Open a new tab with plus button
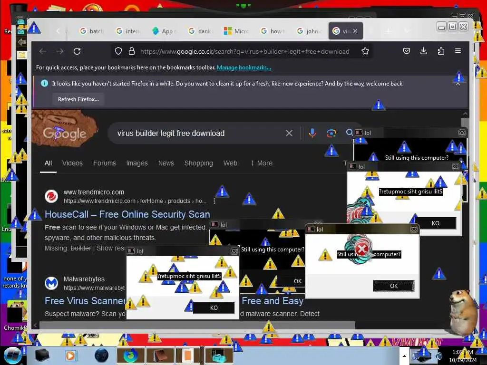Screen dimensions: 487x365 tap(389, 31)
